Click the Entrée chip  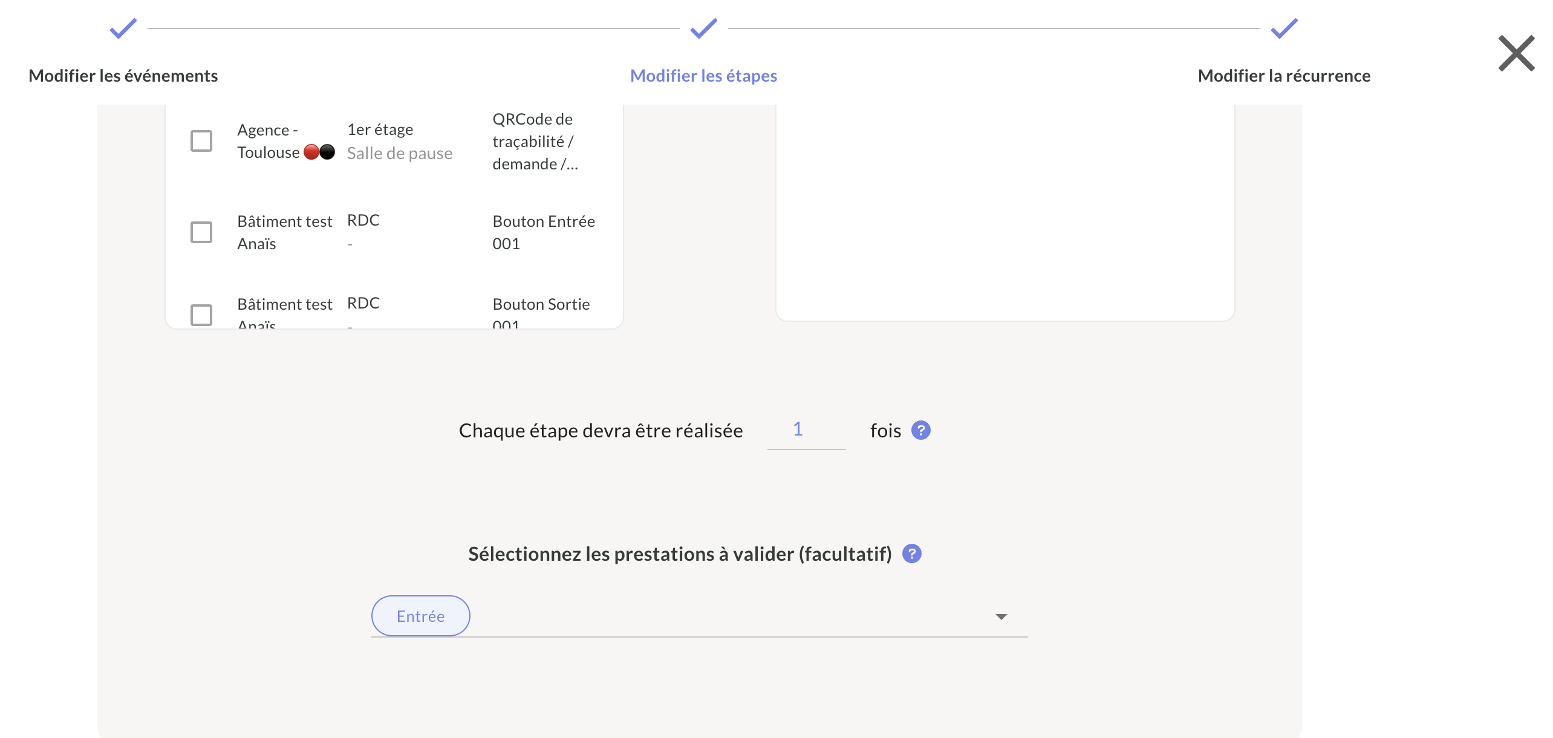(x=420, y=616)
